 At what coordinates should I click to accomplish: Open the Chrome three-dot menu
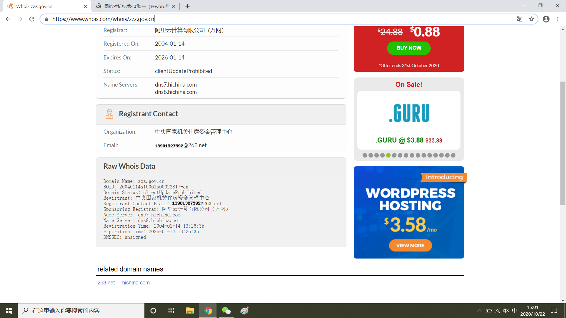click(558, 19)
